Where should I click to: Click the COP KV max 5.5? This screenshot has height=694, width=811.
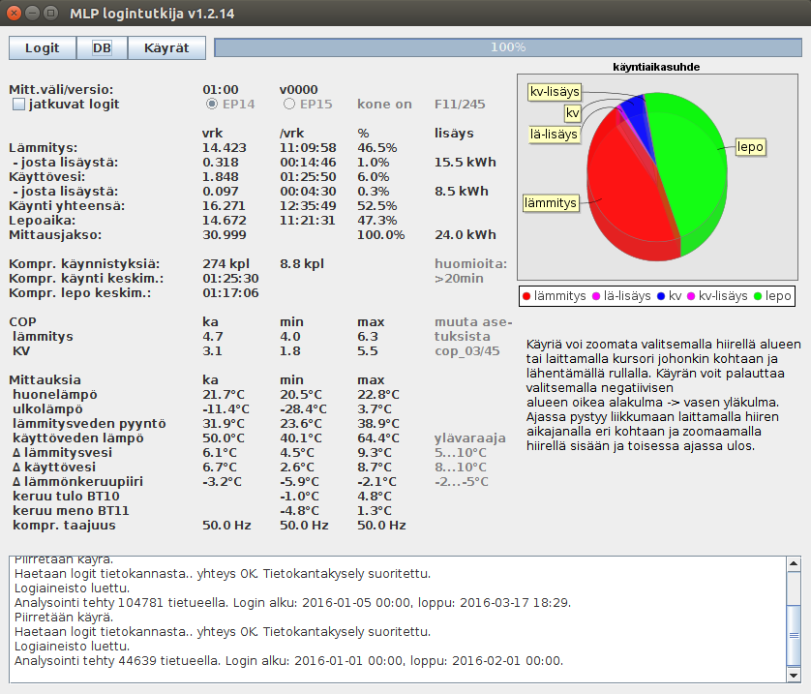[367, 350]
